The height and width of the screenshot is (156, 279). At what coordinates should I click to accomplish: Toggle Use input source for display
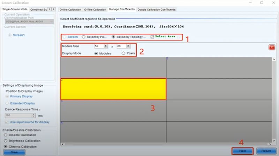click(7, 122)
